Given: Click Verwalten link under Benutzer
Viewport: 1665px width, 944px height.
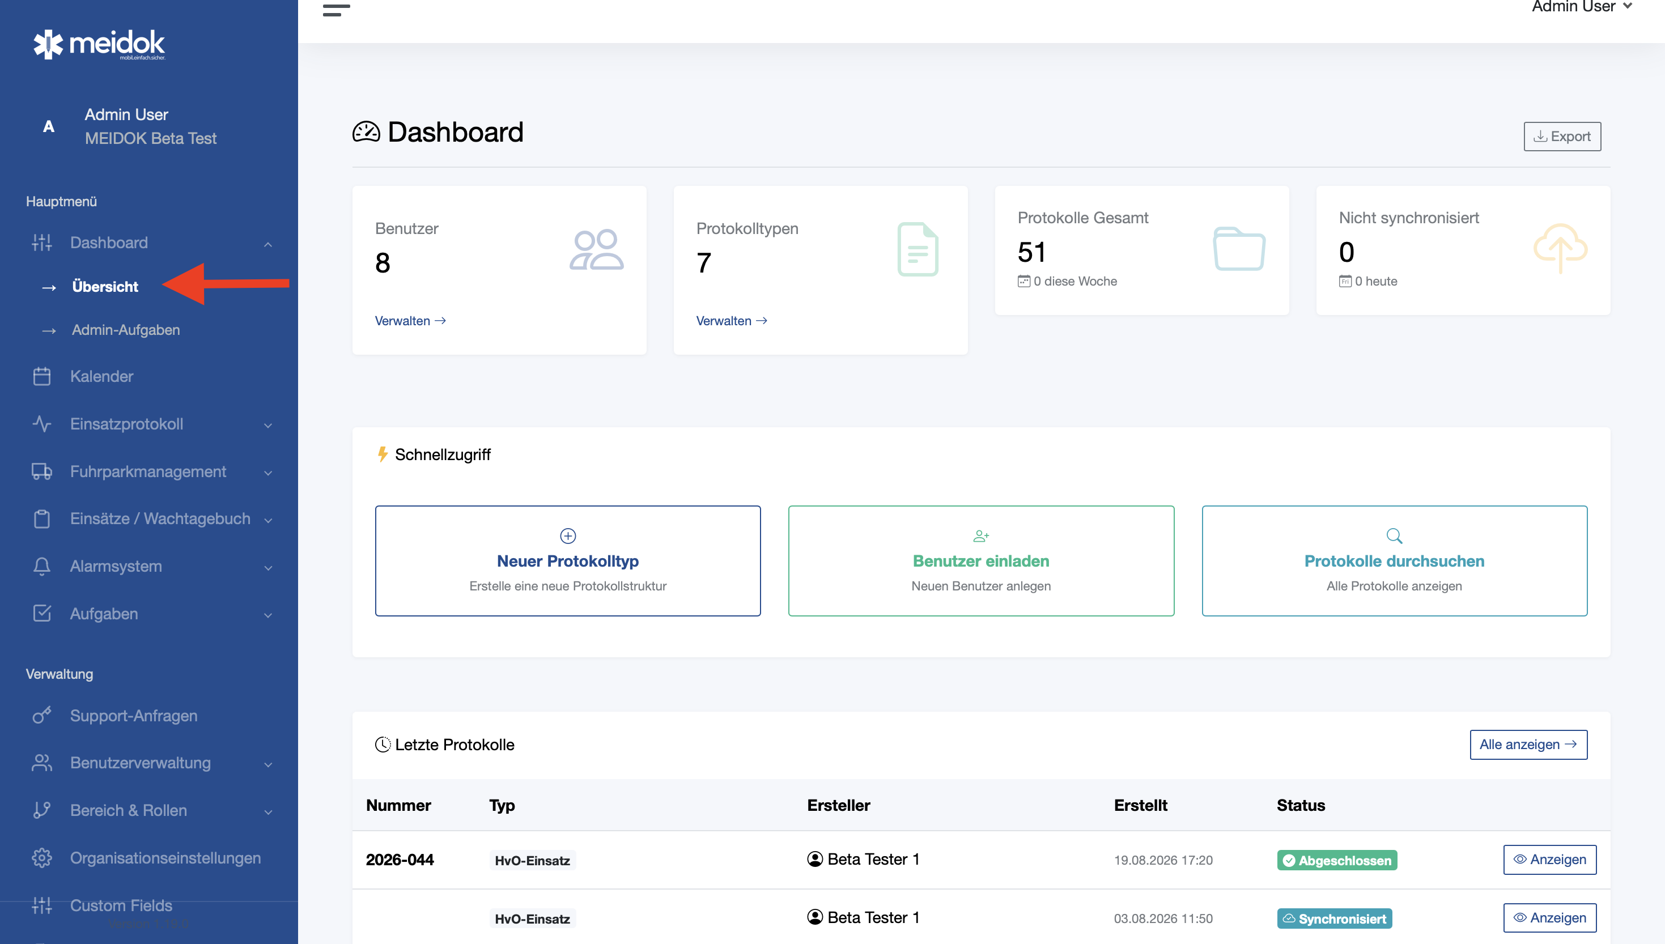Looking at the screenshot, I should [x=410, y=321].
